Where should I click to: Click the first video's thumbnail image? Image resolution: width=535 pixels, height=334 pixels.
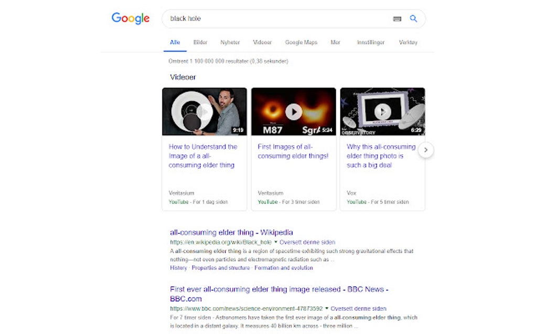[204, 110]
